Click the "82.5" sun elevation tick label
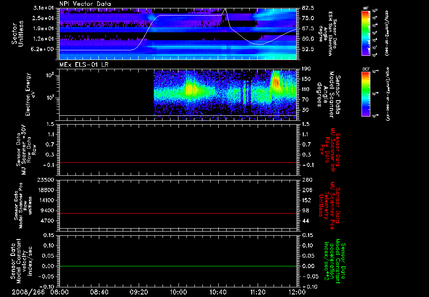Viewport: 429px width, 297px height. coord(308,8)
